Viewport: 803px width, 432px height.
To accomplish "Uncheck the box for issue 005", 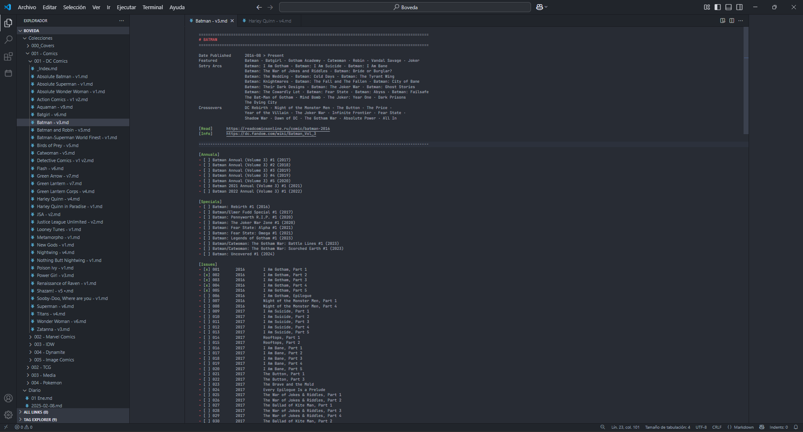I will coord(207,290).
